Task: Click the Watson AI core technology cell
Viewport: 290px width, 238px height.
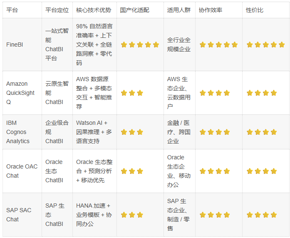Action: point(94,132)
